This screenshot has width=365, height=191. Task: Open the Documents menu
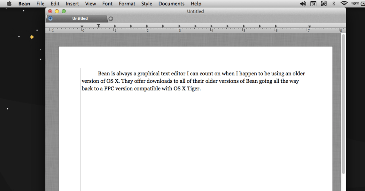(171, 4)
